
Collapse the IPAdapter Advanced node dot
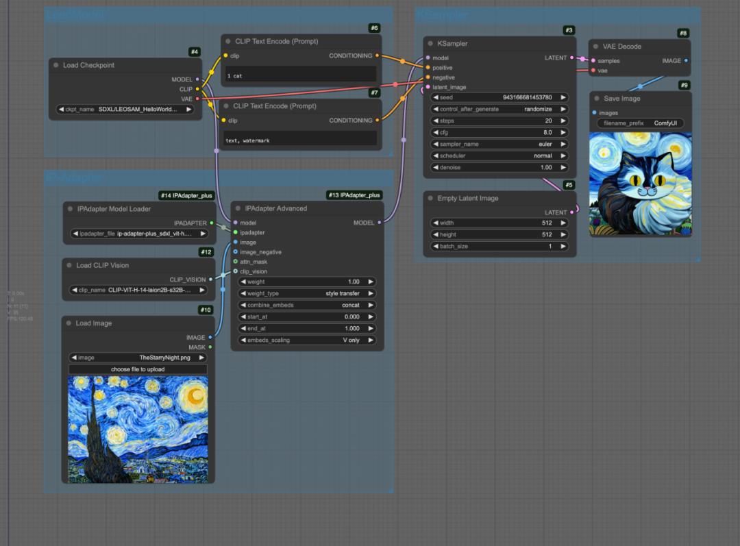238,208
